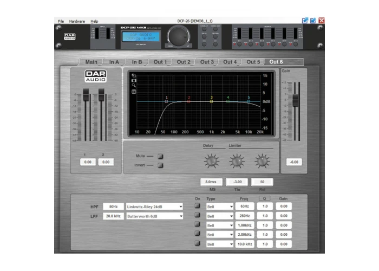Click the second blue arrow icon beside close button
This screenshot has height=271, width=379.
click(x=313, y=21)
